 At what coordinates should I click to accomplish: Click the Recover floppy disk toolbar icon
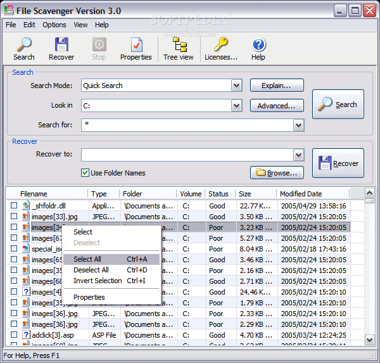pos(61,44)
